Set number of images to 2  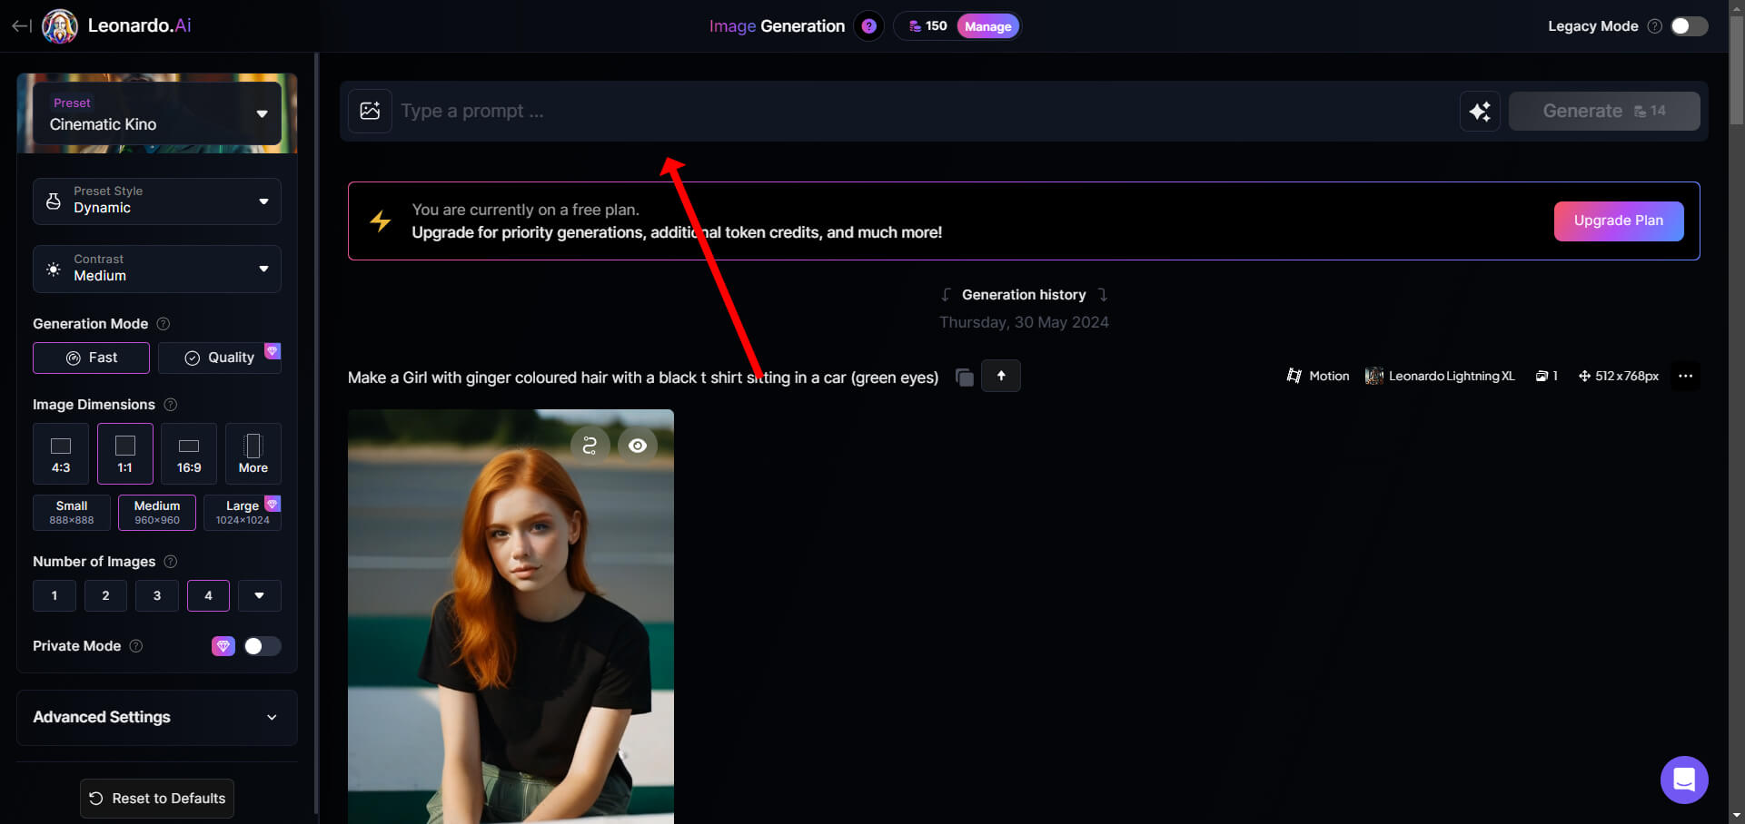105,595
